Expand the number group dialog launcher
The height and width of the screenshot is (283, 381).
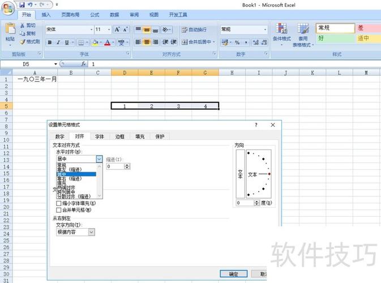[x=266, y=53]
